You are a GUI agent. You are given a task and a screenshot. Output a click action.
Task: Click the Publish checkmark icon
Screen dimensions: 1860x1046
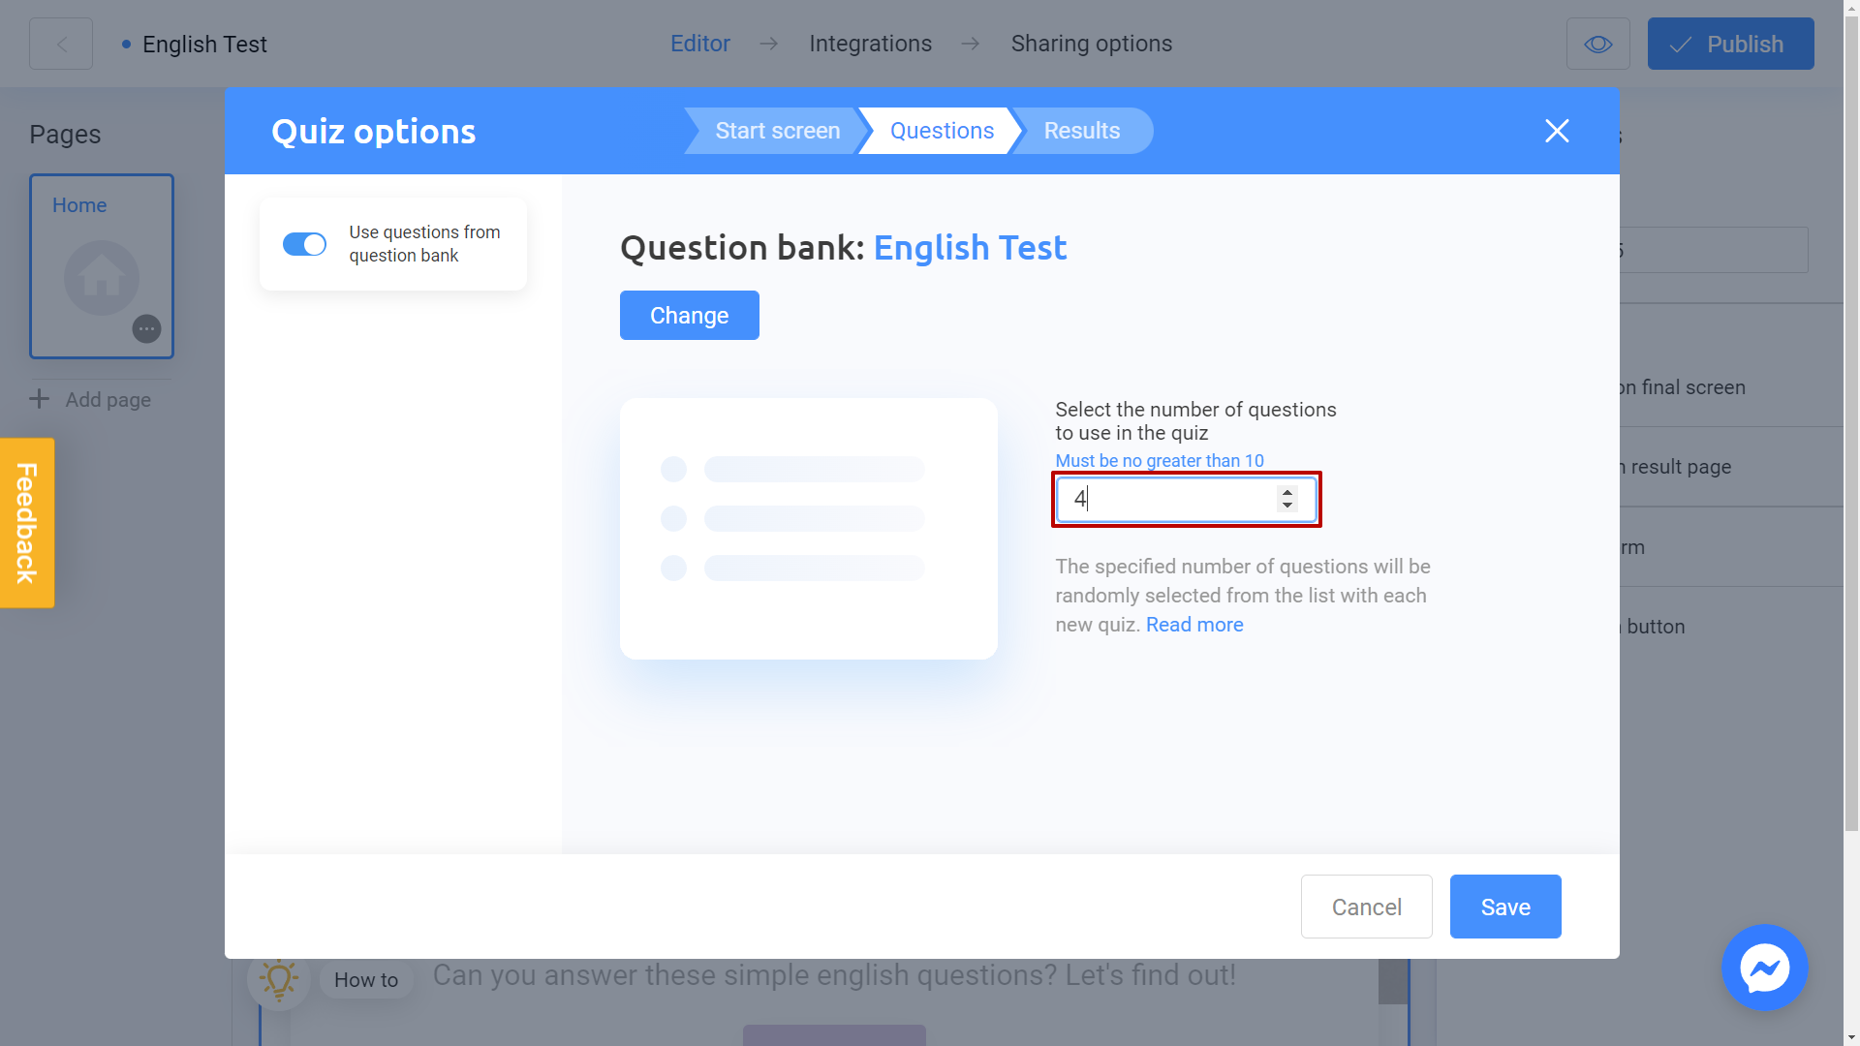[1684, 44]
